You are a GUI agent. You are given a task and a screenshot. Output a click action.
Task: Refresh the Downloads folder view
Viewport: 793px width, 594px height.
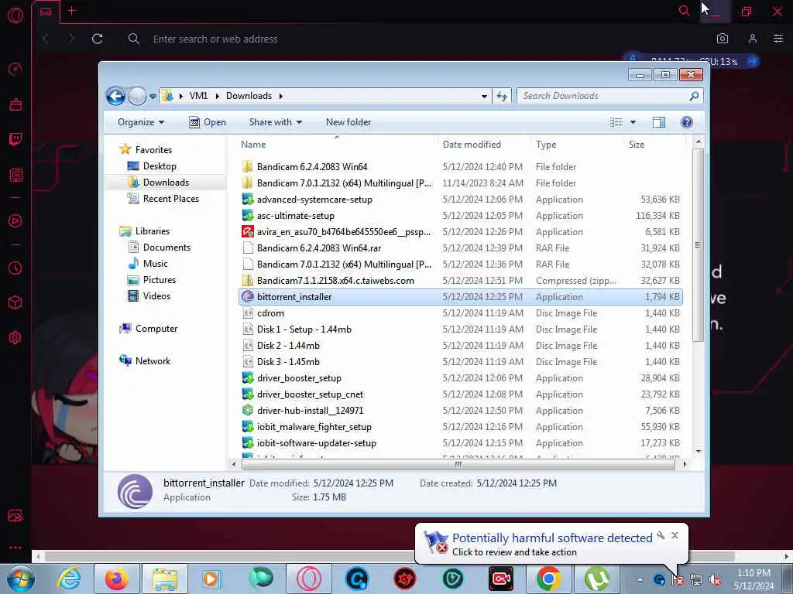pyautogui.click(x=502, y=96)
